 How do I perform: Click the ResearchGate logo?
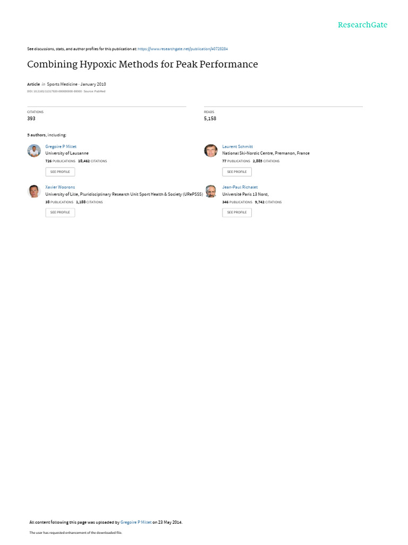coord(362,25)
